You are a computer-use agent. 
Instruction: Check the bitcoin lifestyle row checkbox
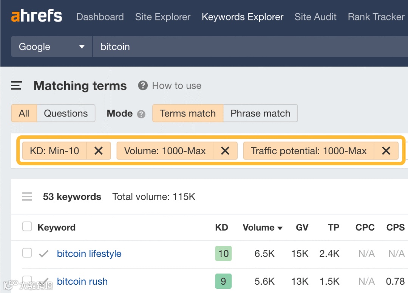[x=27, y=253]
